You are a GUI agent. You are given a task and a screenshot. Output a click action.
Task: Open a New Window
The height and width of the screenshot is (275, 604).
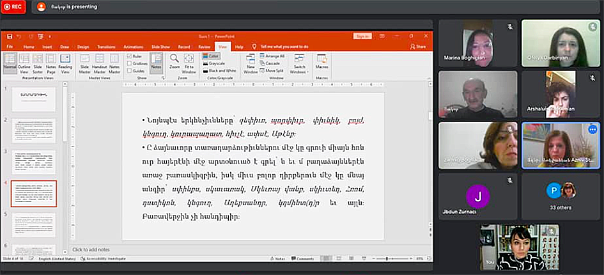[251, 62]
